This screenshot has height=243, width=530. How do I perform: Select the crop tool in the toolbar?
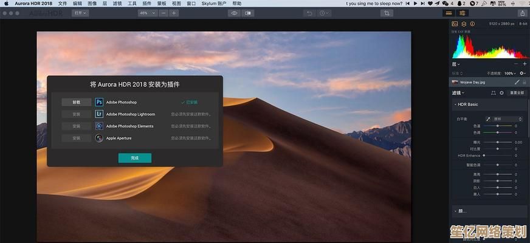[387, 13]
